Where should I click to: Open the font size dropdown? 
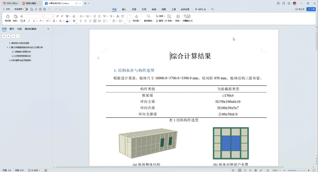tap(53, 16)
